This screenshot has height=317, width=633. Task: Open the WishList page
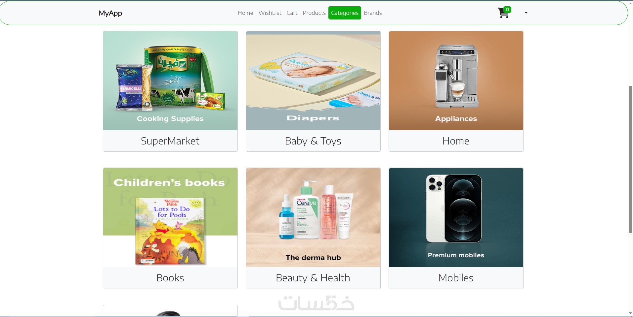click(270, 13)
